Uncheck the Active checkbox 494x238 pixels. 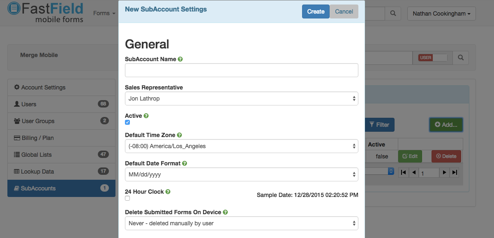coord(127,122)
